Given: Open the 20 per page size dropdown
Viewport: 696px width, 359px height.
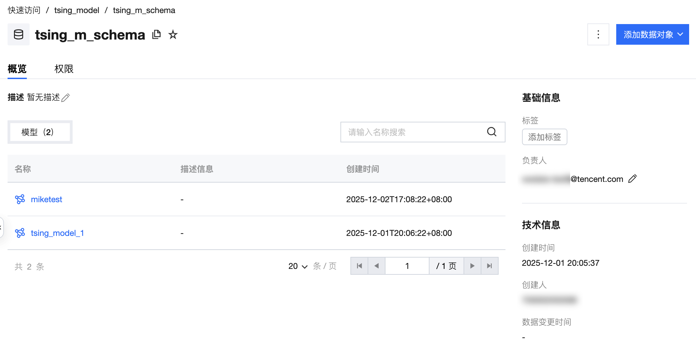Looking at the screenshot, I should (x=298, y=266).
